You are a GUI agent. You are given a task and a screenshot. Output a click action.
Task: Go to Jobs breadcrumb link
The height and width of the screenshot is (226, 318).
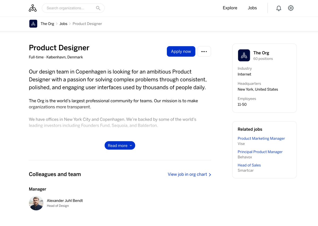point(63,24)
